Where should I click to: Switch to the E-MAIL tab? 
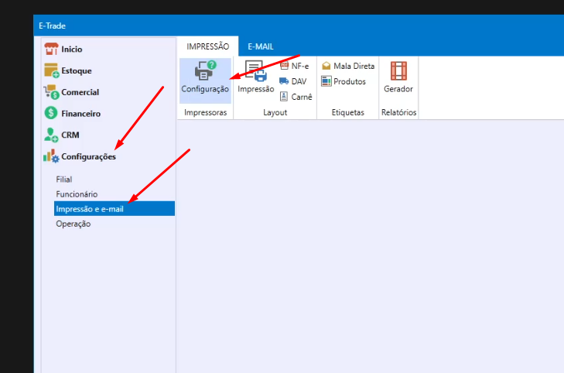pyautogui.click(x=261, y=46)
